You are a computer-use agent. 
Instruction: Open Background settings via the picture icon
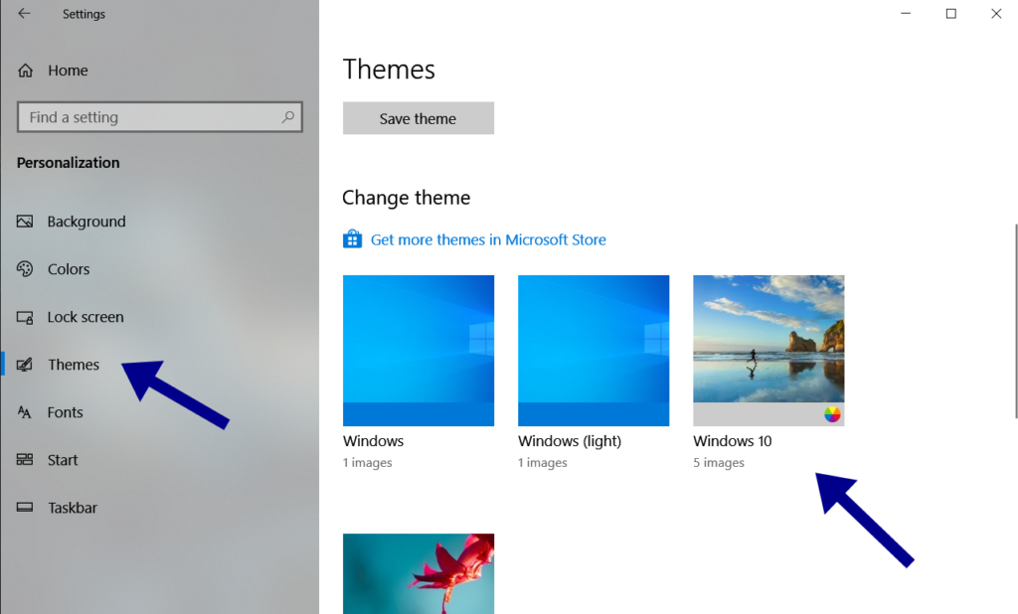click(24, 221)
